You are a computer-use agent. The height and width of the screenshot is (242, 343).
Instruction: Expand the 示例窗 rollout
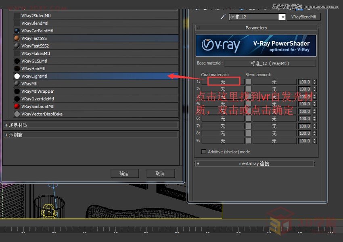tap(6, 135)
